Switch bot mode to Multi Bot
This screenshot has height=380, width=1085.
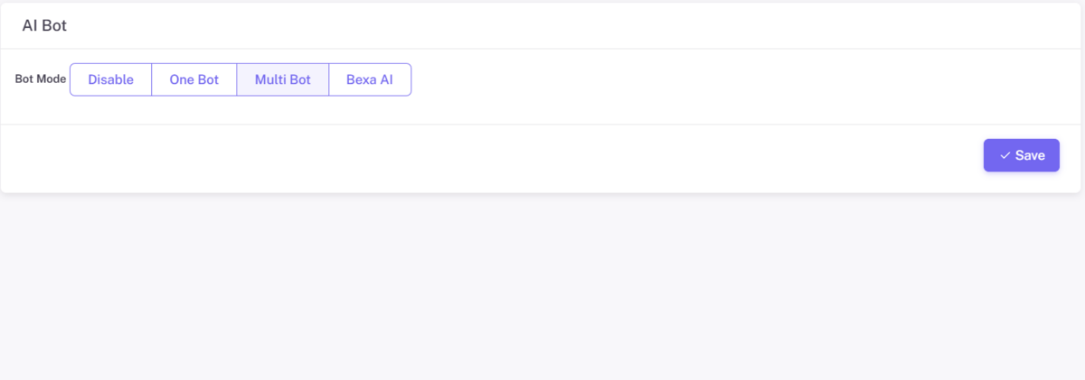coord(282,79)
